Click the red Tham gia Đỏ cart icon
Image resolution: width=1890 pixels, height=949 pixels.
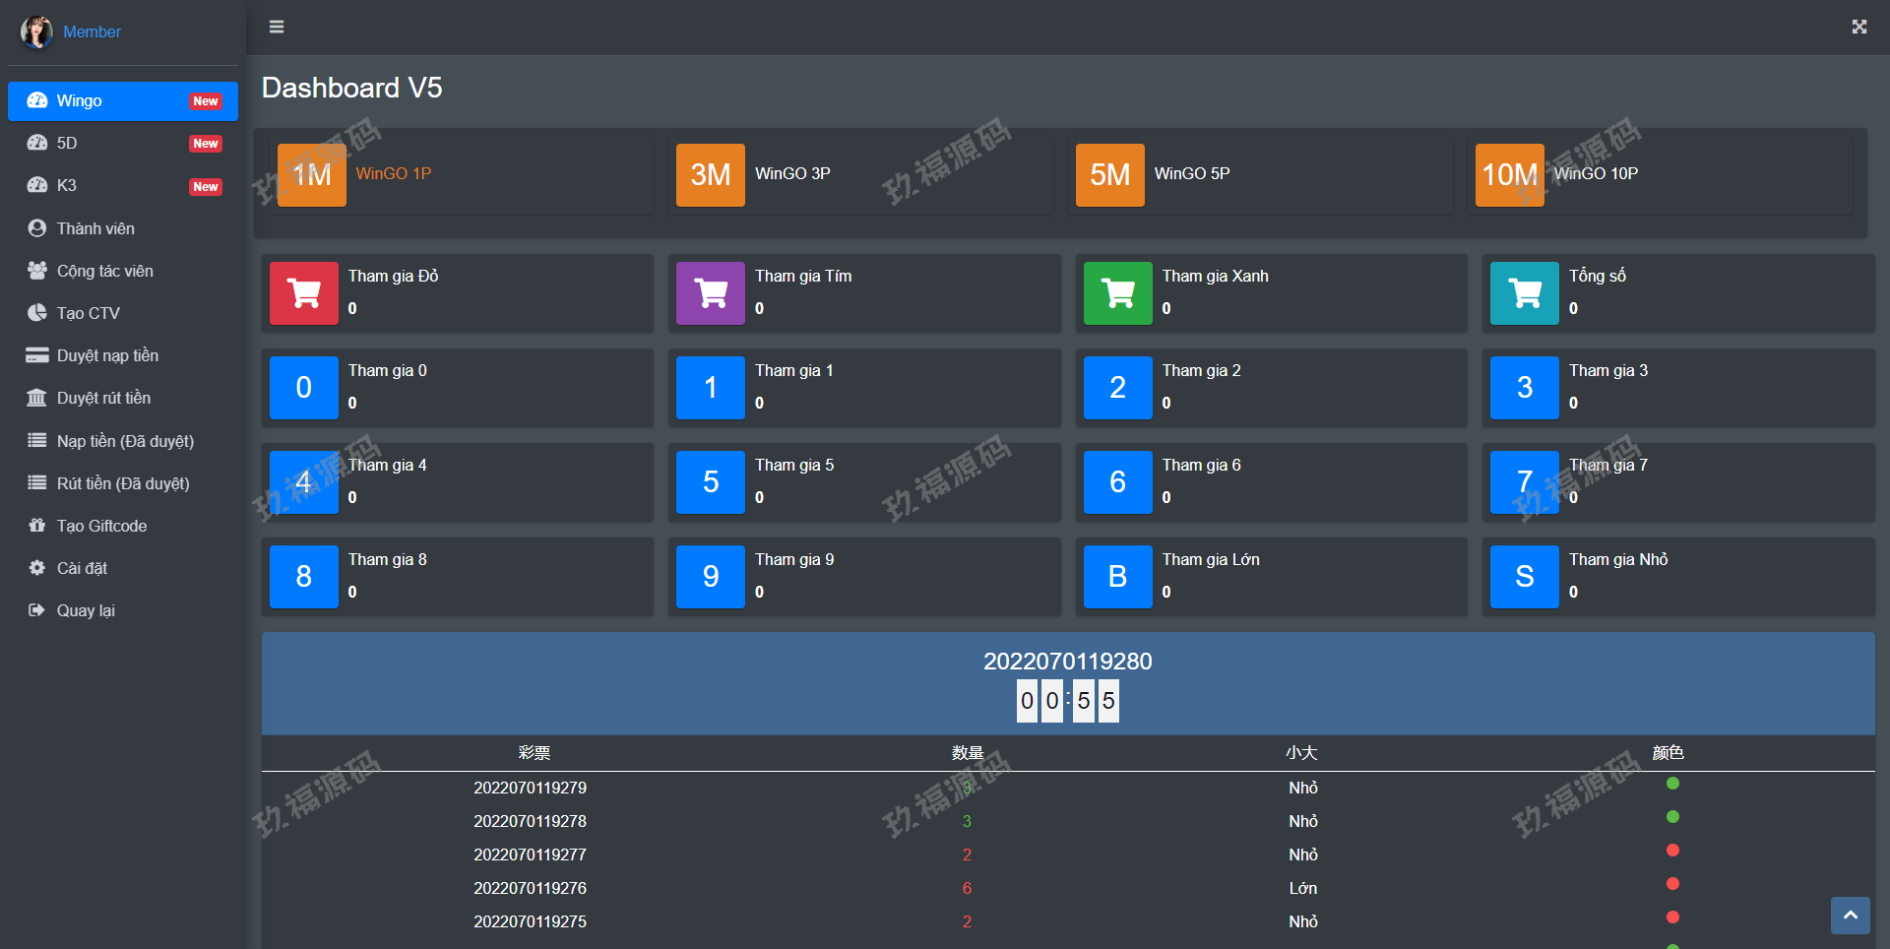(x=304, y=293)
